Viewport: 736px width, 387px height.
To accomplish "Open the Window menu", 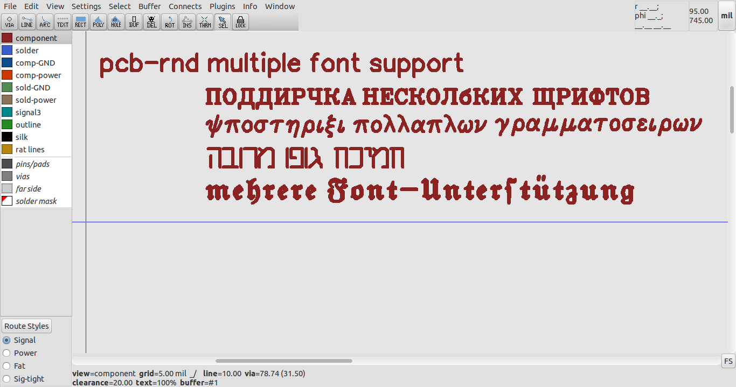I will click(280, 6).
